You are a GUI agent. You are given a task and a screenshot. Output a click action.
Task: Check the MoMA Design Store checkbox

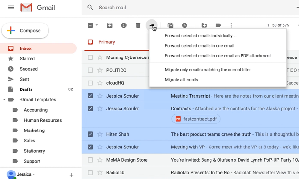(x=90, y=160)
